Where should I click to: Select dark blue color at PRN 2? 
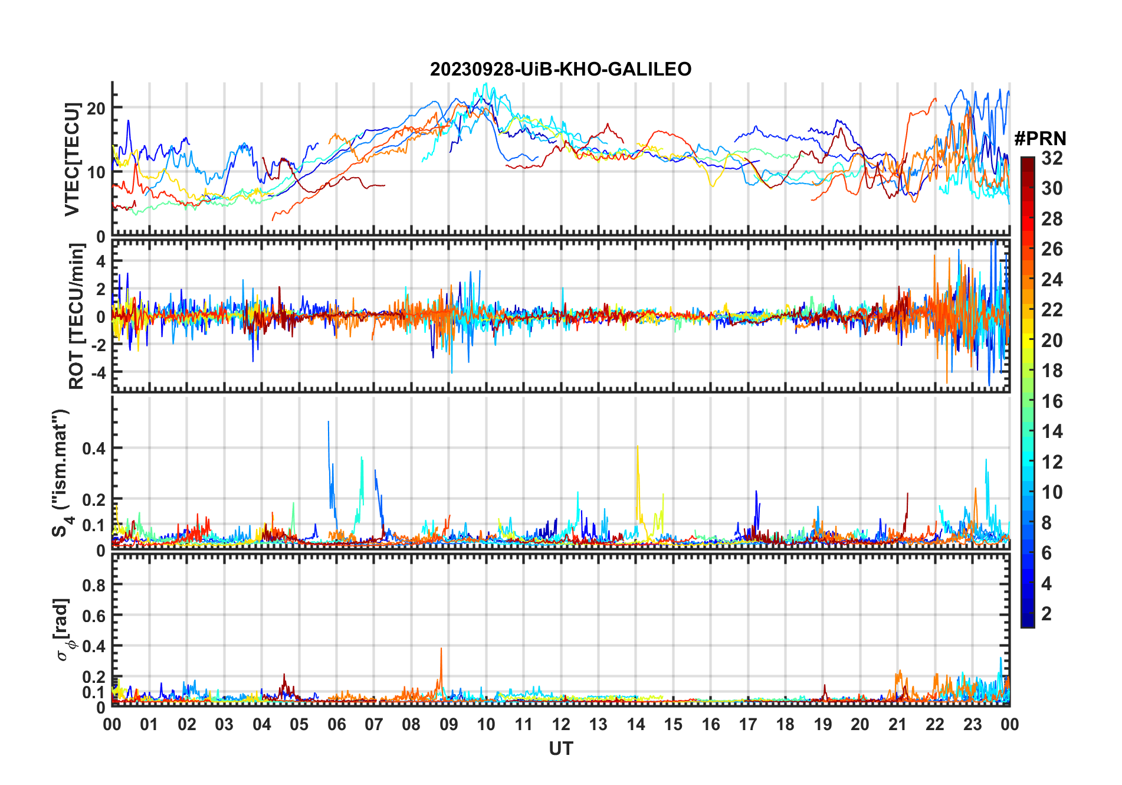tap(1028, 614)
